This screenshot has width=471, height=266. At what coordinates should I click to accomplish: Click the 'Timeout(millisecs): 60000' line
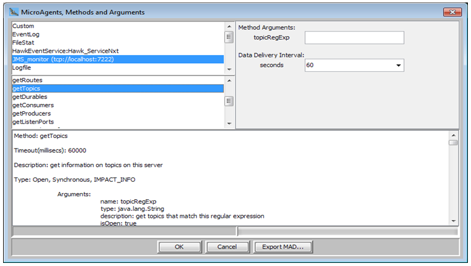tap(50, 150)
